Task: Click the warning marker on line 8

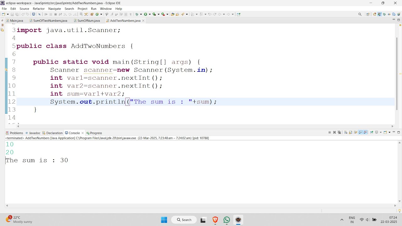Action: tap(6, 70)
